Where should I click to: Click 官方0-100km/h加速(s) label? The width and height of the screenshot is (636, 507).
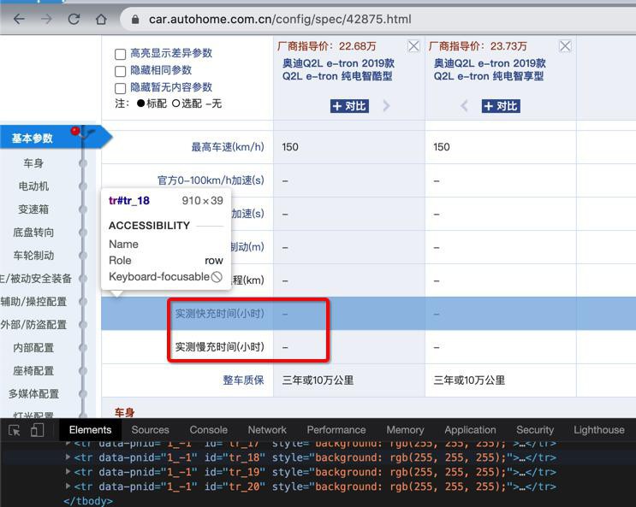pos(211,180)
